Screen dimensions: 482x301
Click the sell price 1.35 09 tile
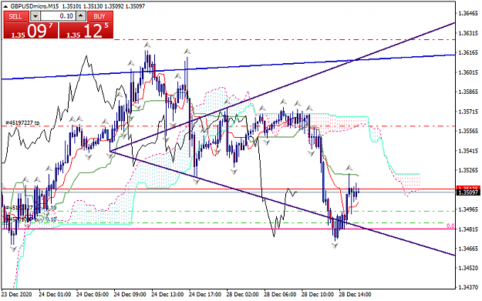pyautogui.click(x=31, y=30)
